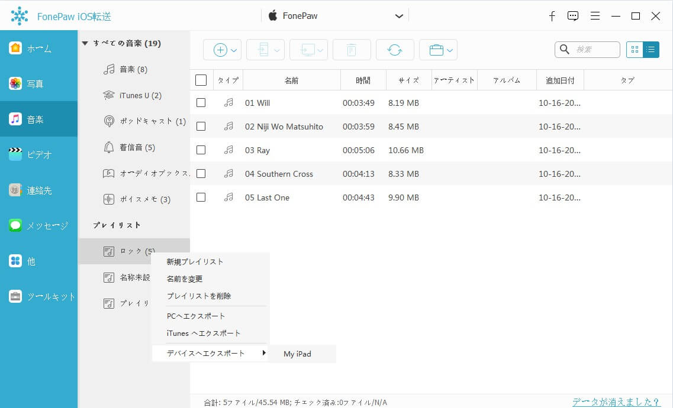
Task: Select 音楽 (8) in the tree
Action: pyautogui.click(x=134, y=69)
